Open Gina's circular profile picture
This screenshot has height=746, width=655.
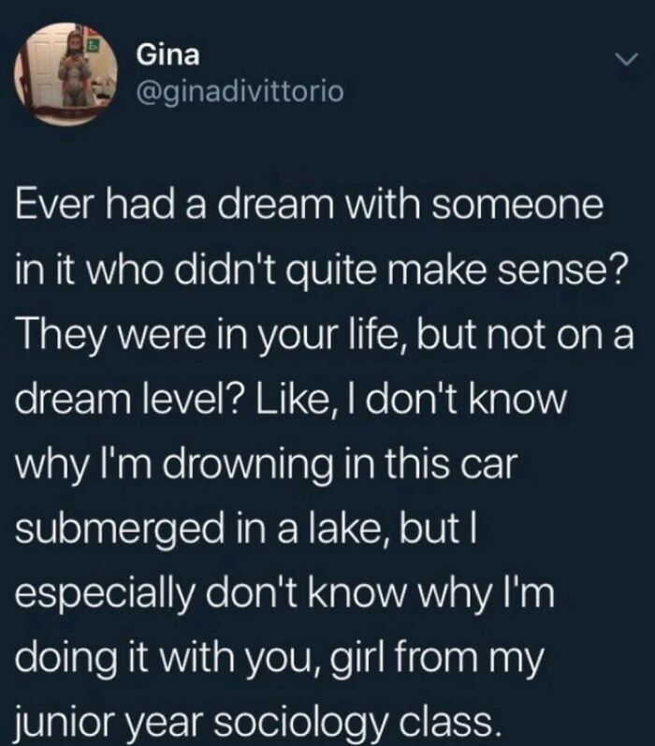pos(66,74)
